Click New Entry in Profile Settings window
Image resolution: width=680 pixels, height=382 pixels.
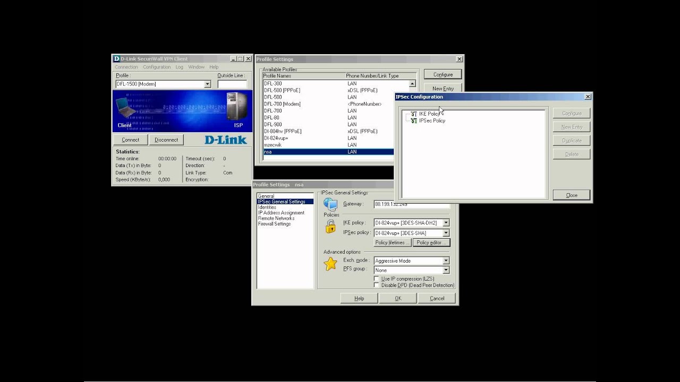click(443, 89)
